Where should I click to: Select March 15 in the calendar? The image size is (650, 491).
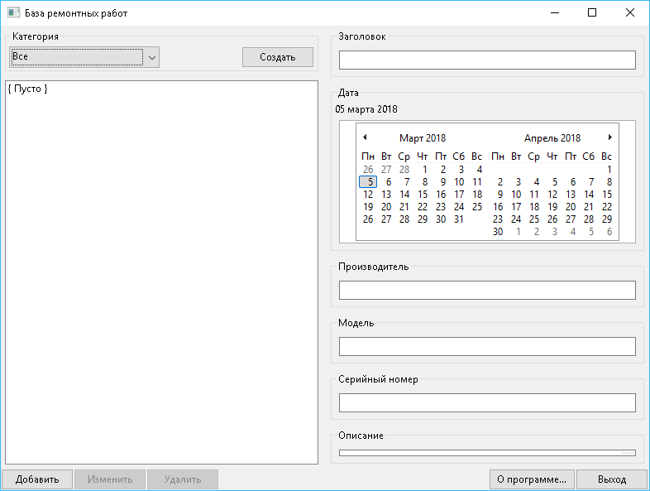tap(423, 195)
